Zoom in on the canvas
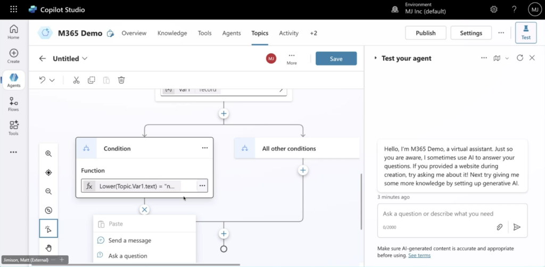Image resolution: width=545 pixels, height=267 pixels. tap(48, 154)
